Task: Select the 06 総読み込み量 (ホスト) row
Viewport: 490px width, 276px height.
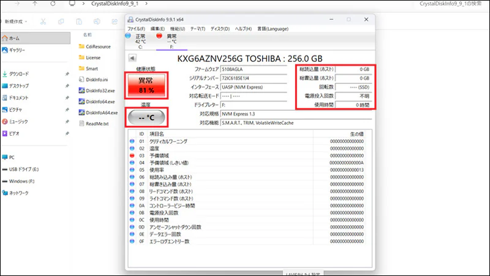Action: (x=247, y=177)
